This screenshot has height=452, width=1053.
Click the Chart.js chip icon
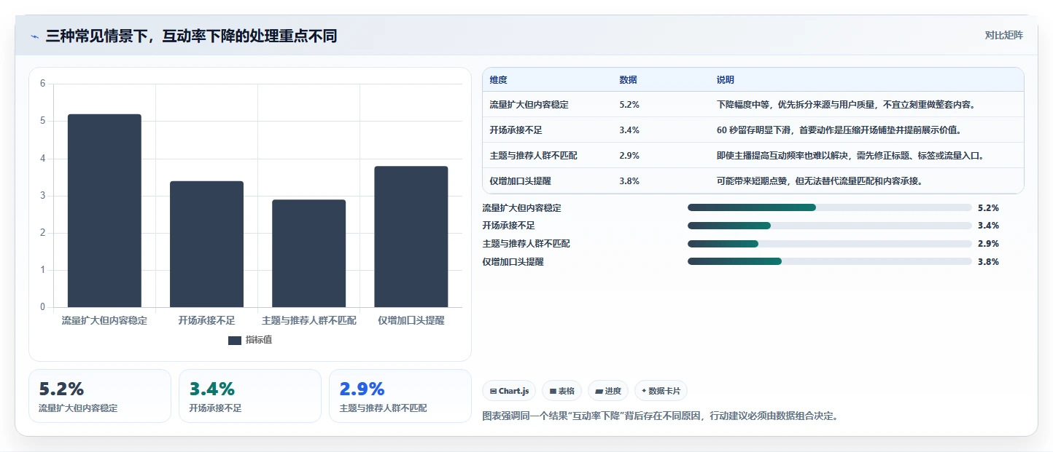point(494,392)
